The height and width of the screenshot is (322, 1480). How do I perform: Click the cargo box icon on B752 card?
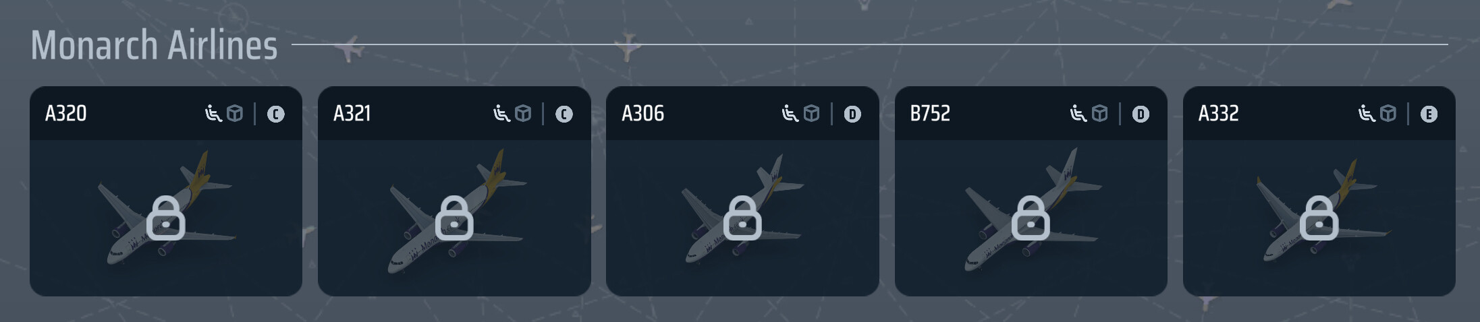point(1100,114)
